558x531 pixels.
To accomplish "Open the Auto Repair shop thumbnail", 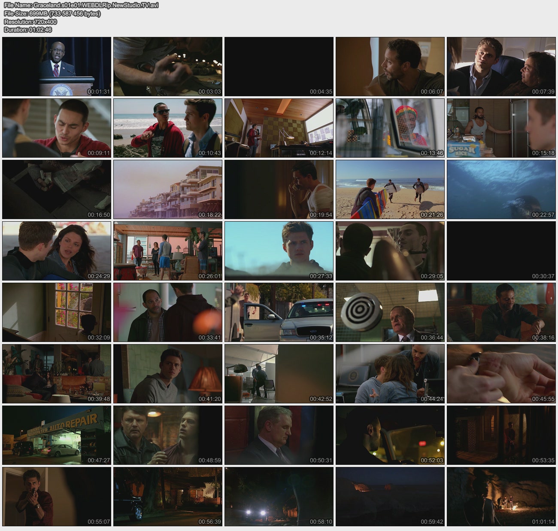I will pos(57,435).
